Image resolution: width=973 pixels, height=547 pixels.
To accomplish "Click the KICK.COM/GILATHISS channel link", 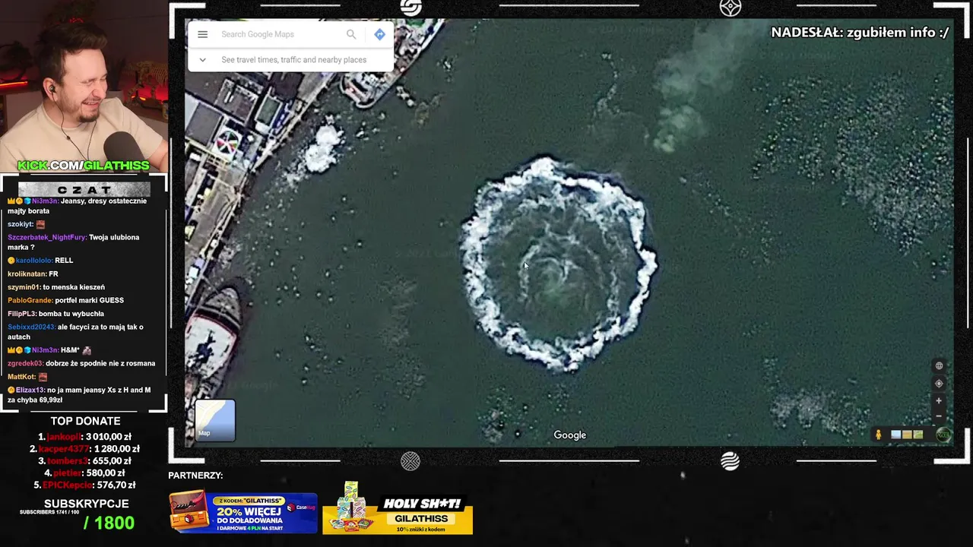I will (84, 166).
